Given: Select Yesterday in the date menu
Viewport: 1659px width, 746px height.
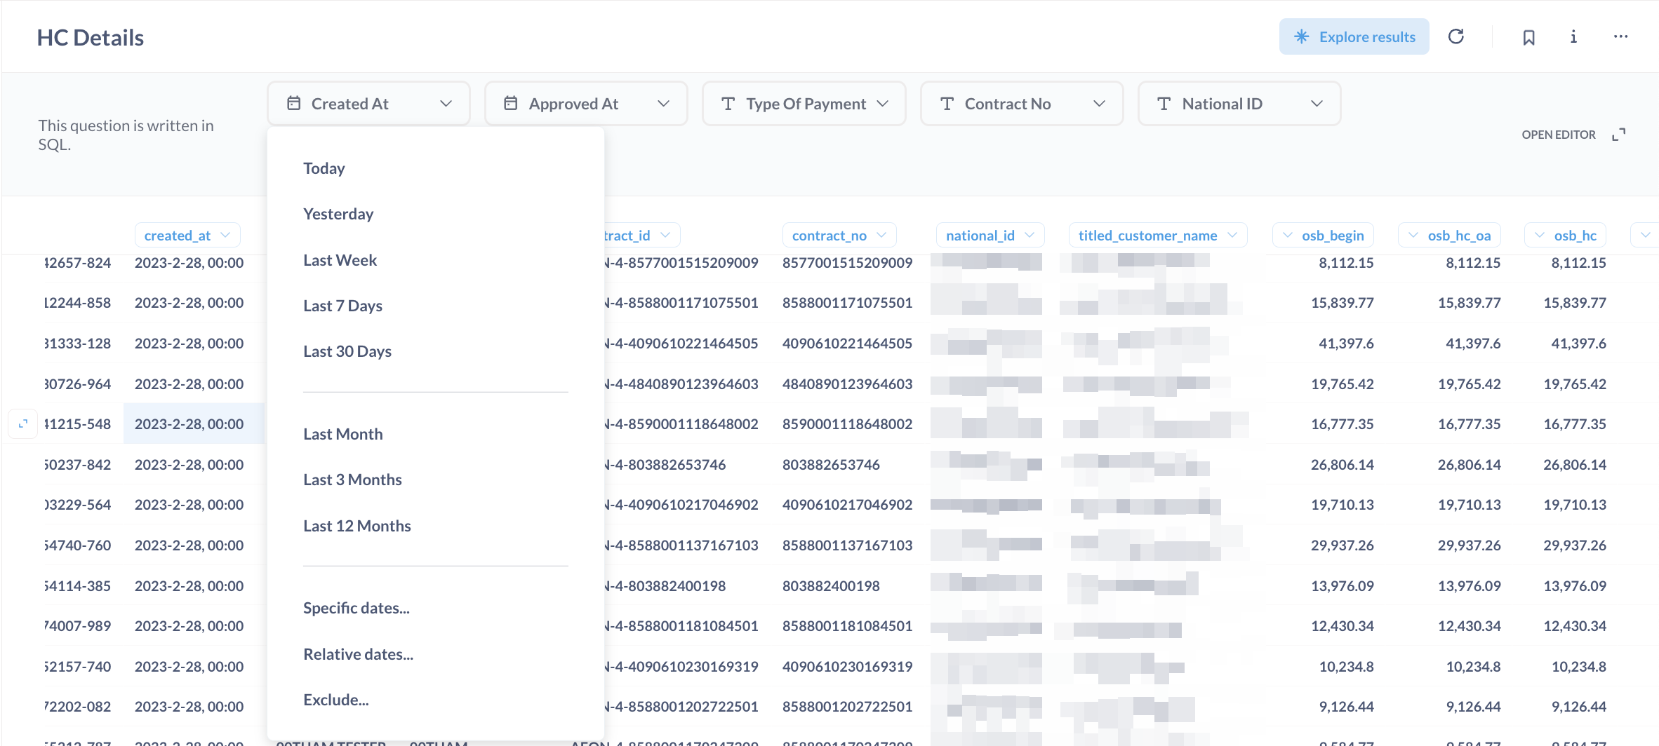Looking at the screenshot, I should point(338,214).
